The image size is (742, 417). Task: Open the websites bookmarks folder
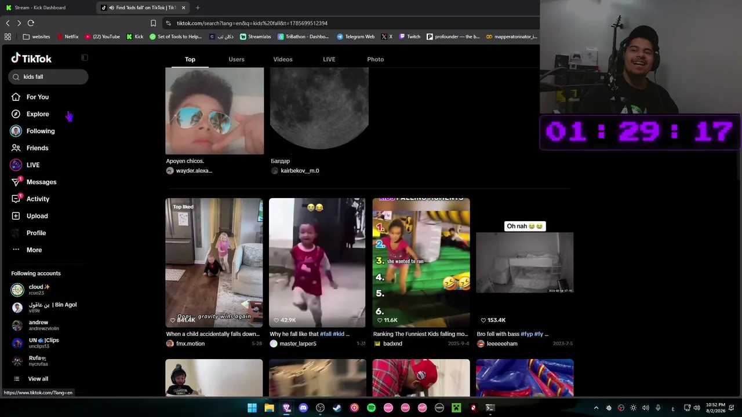37,36
